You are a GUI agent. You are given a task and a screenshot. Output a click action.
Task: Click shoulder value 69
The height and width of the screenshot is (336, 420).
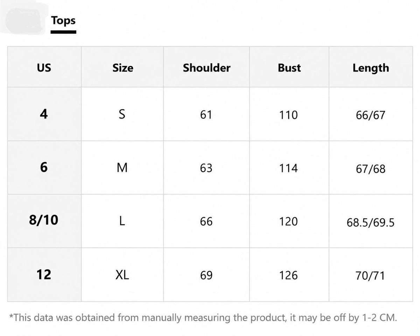pos(206,275)
